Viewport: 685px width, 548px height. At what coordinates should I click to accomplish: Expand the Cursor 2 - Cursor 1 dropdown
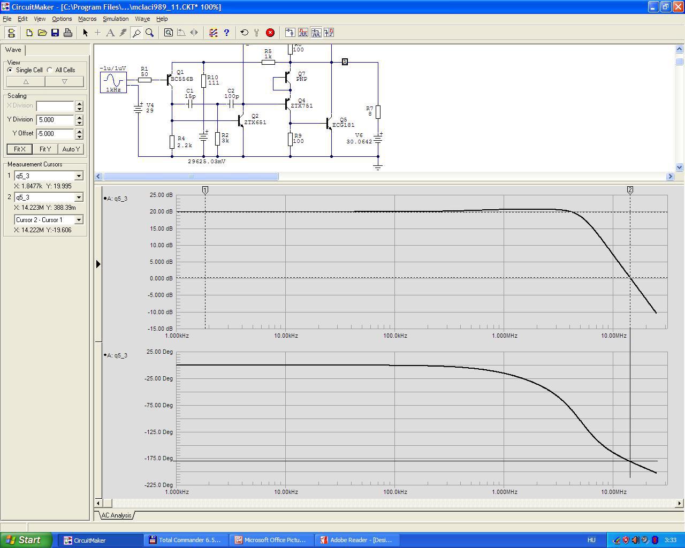79,220
